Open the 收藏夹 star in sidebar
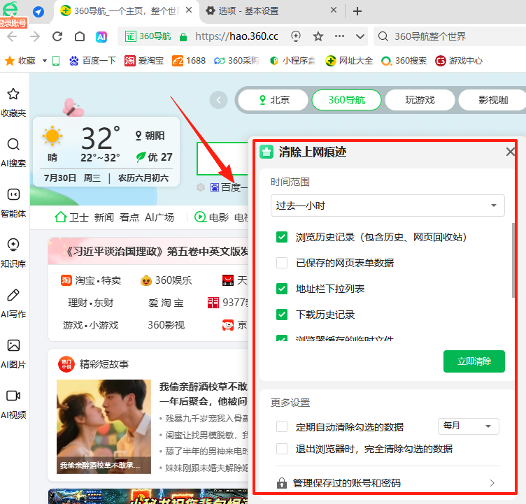This screenshot has width=526, height=504. [x=13, y=94]
